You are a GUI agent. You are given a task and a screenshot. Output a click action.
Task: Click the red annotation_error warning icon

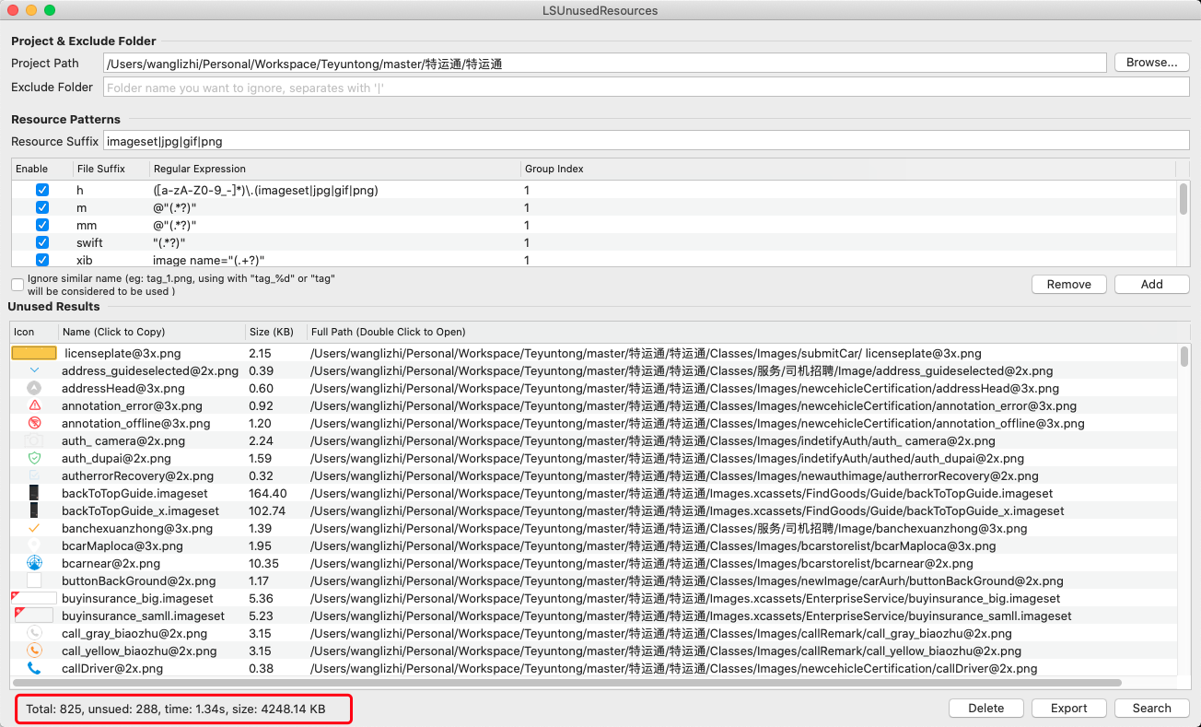point(34,405)
